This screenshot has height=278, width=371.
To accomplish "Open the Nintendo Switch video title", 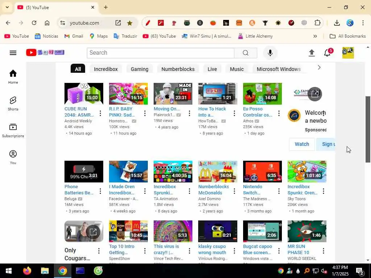I will click(x=253, y=190).
